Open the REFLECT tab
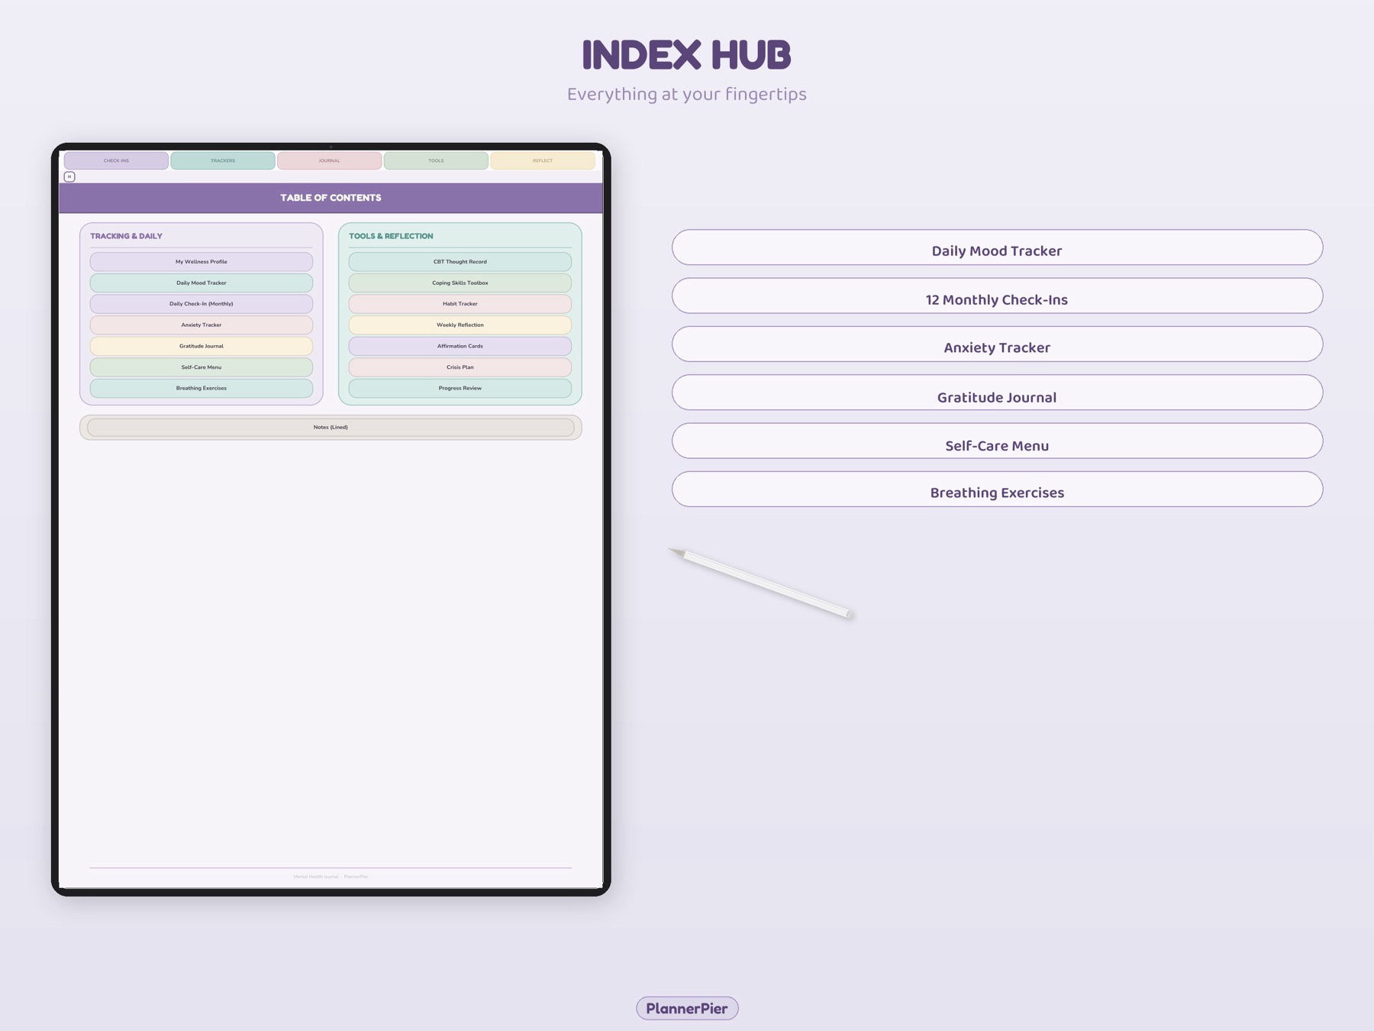The width and height of the screenshot is (1374, 1031). coord(543,160)
